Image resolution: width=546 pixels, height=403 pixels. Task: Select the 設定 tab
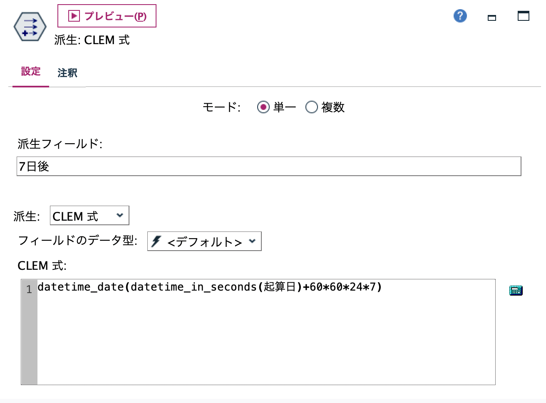30,72
